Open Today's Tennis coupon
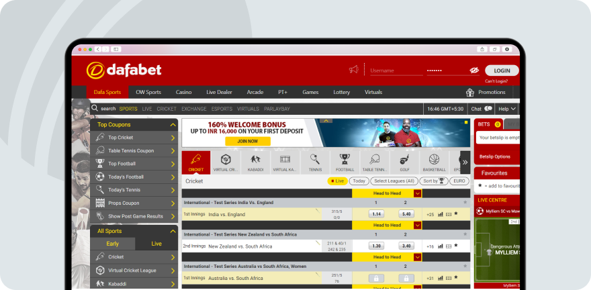The height and width of the screenshot is (290, 591). [134, 190]
